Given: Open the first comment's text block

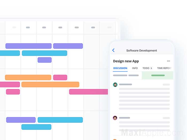Looking at the screenshot, I should (144, 99).
